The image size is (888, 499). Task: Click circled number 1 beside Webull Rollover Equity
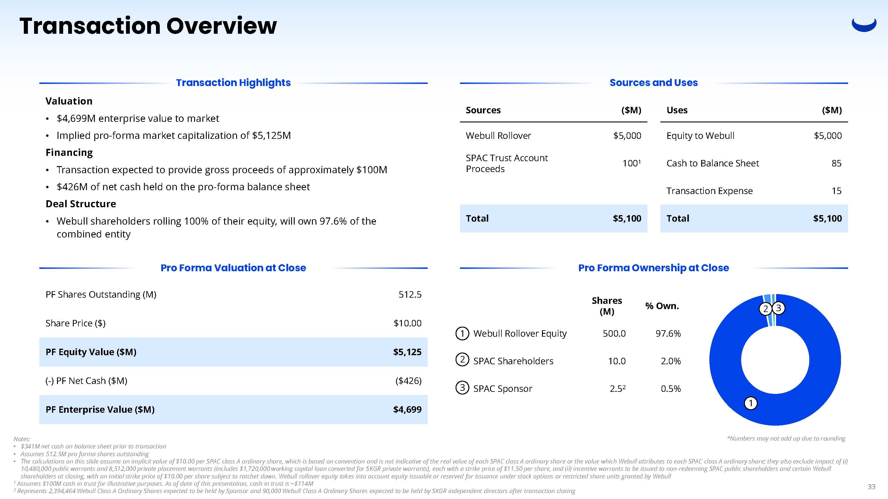click(x=462, y=333)
